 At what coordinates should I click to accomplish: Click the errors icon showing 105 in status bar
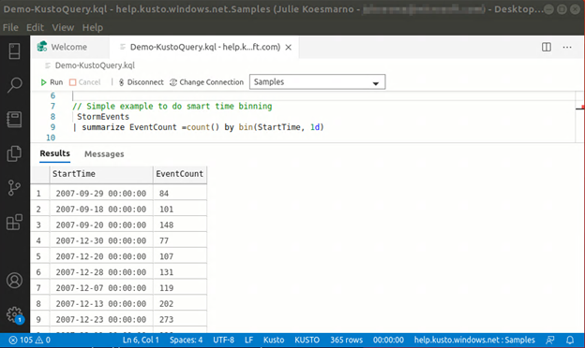click(21, 340)
